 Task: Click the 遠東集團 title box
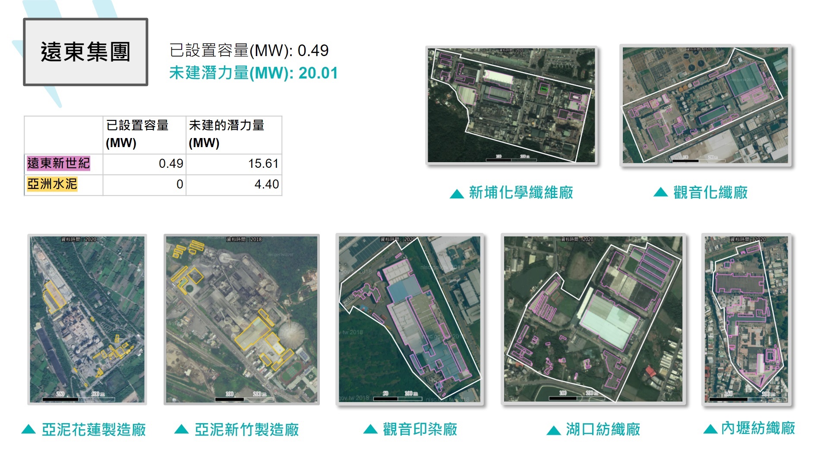pos(85,52)
